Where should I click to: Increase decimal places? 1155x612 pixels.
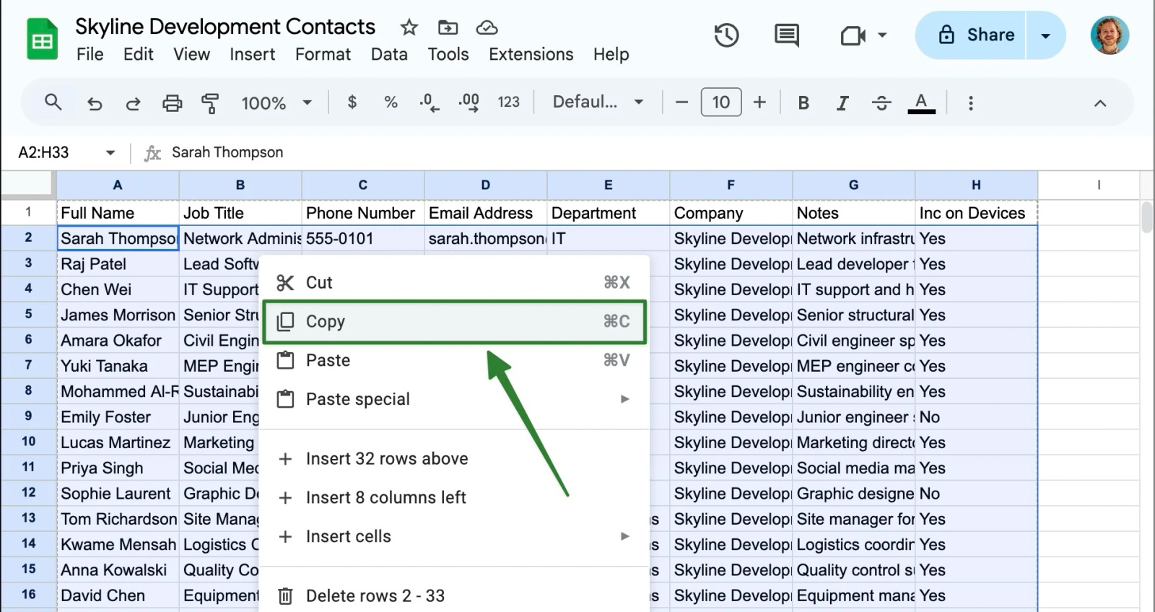(468, 102)
